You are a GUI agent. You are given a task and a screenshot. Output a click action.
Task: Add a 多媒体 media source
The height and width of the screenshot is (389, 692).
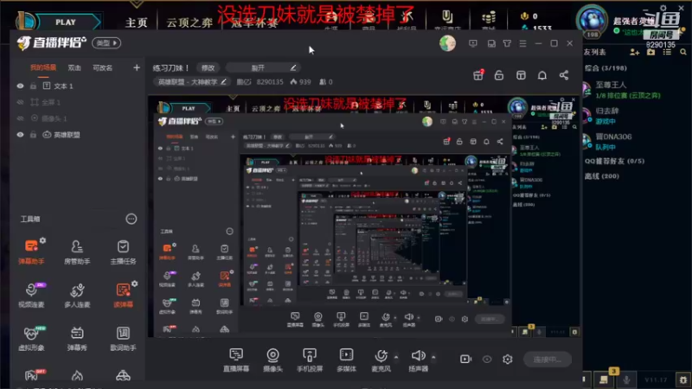[347, 360]
